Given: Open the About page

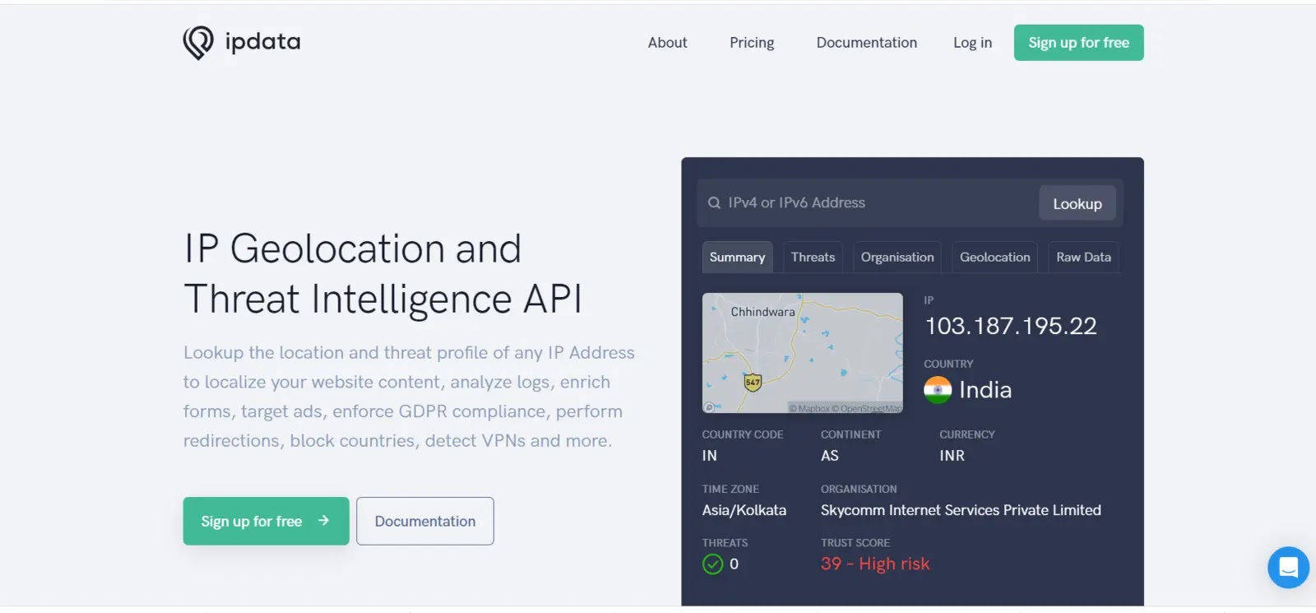Looking at the screenshot, I should point(667,43).
